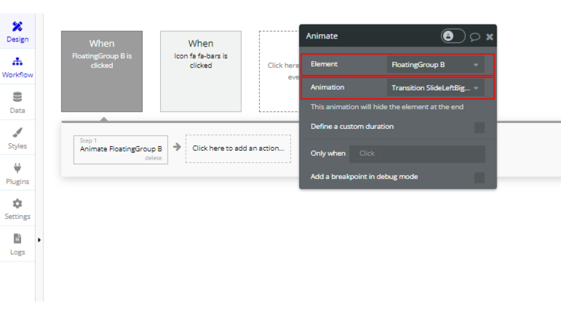The height and width of the screenshot is (315, 561).
Task: Go to the Styles tab
Action: (17, 138)
